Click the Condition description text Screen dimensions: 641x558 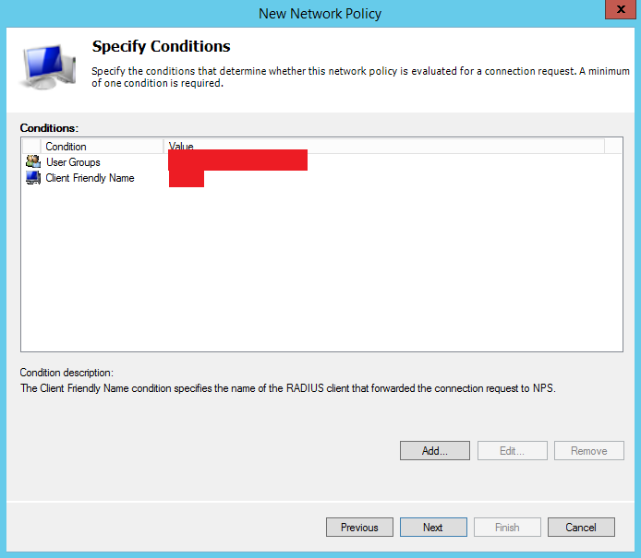[288, 388]
